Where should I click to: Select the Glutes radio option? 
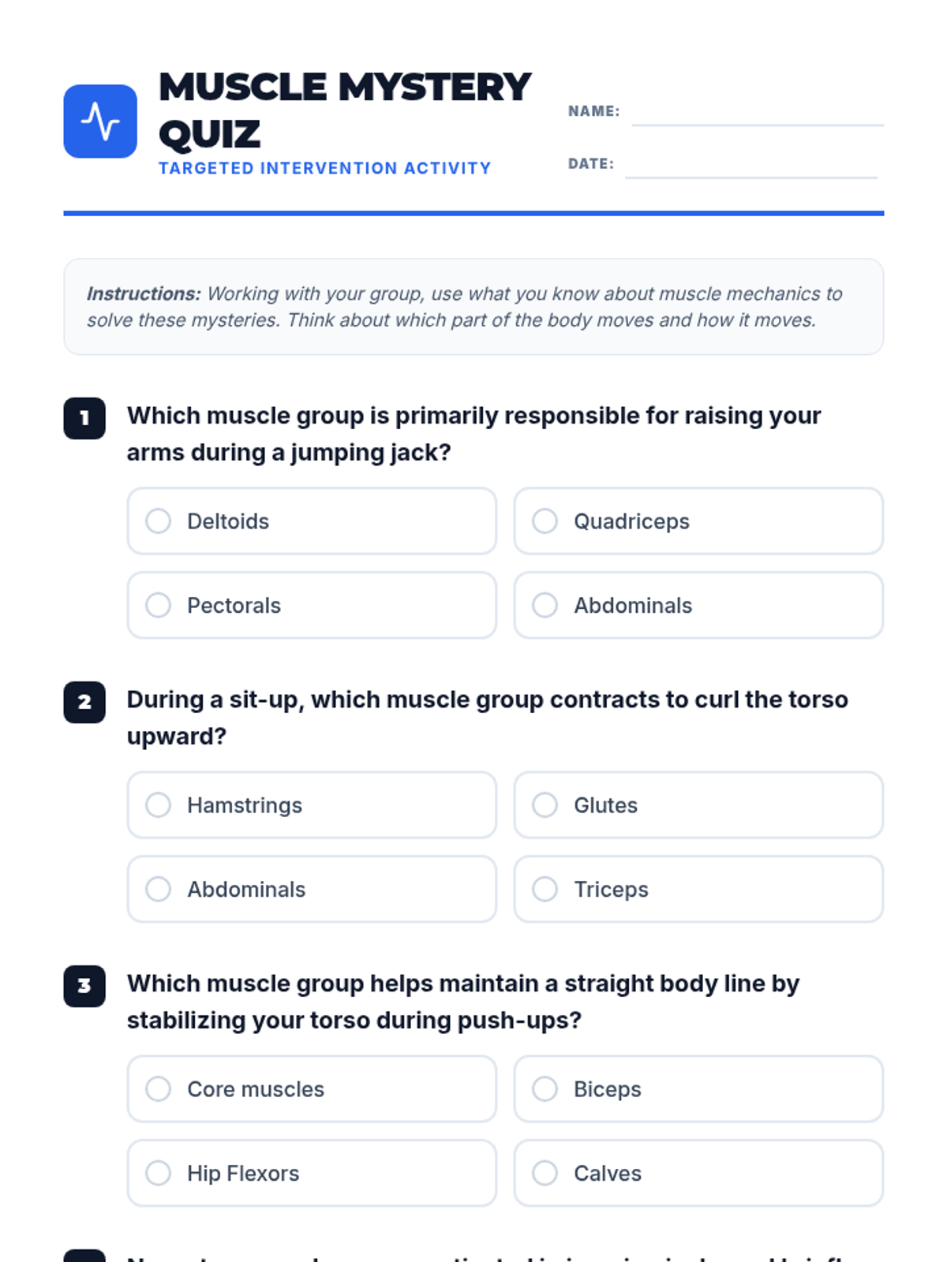tap(698, 805)
